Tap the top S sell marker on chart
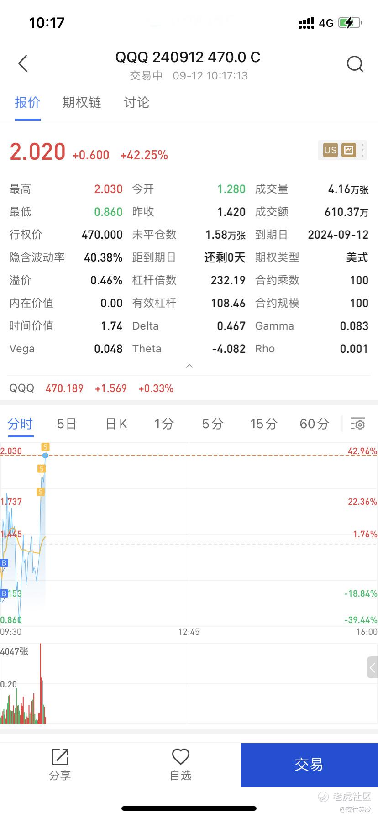Image resolution: width=378 pixels, height=818 pixels. tap(45, 446)
